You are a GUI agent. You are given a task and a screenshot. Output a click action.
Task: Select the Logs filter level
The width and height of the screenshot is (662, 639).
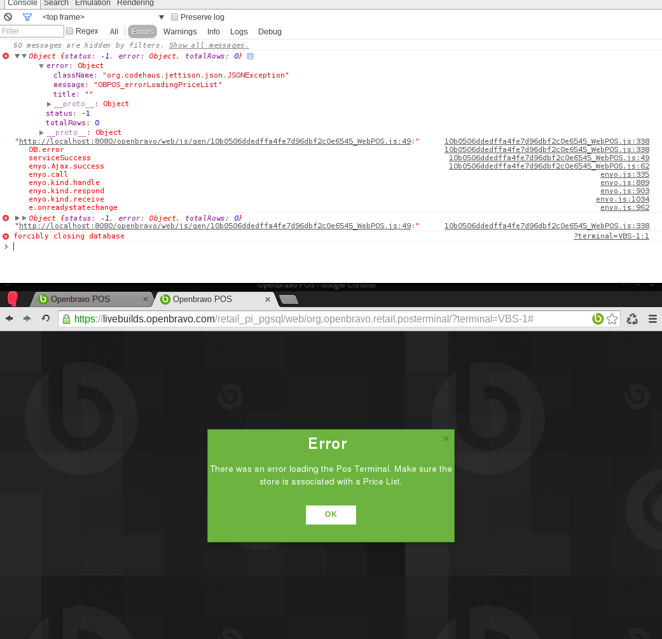coord(238,31)
